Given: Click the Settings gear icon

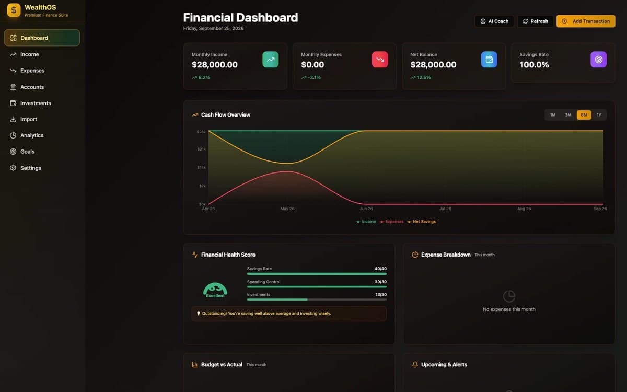Looking at the screenshot, I should tap(14, 168).
